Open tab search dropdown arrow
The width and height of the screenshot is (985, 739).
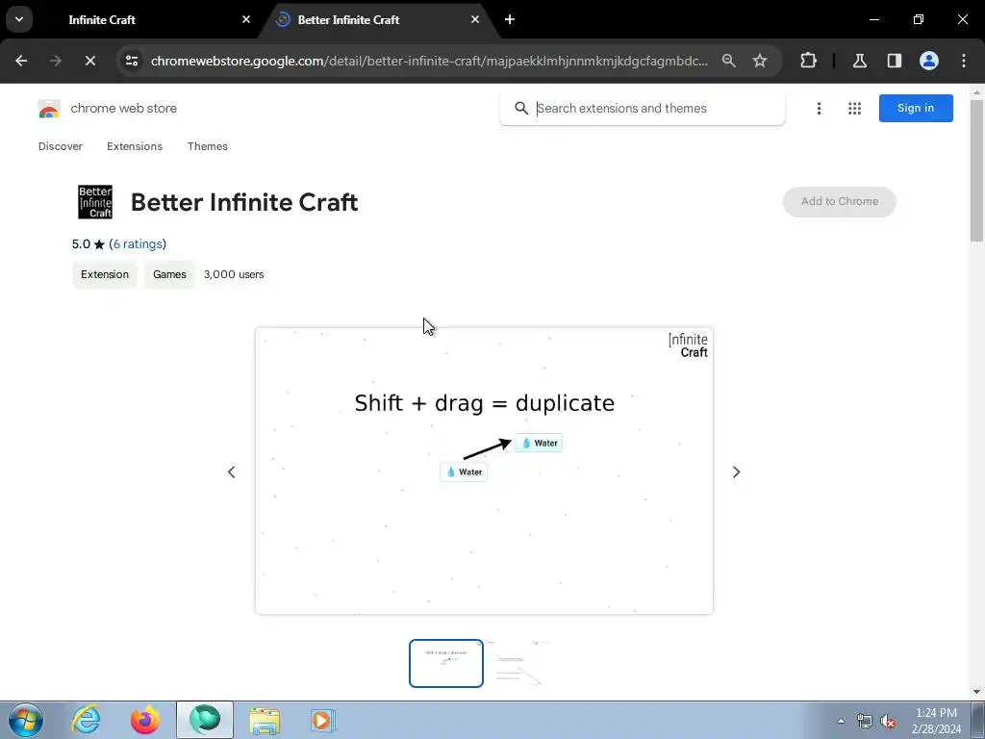click(x=19, y=19)
